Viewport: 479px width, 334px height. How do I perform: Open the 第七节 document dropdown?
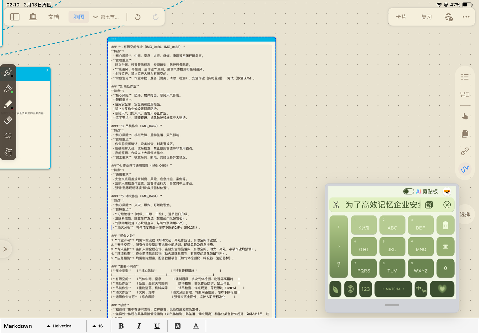[106, 17]
